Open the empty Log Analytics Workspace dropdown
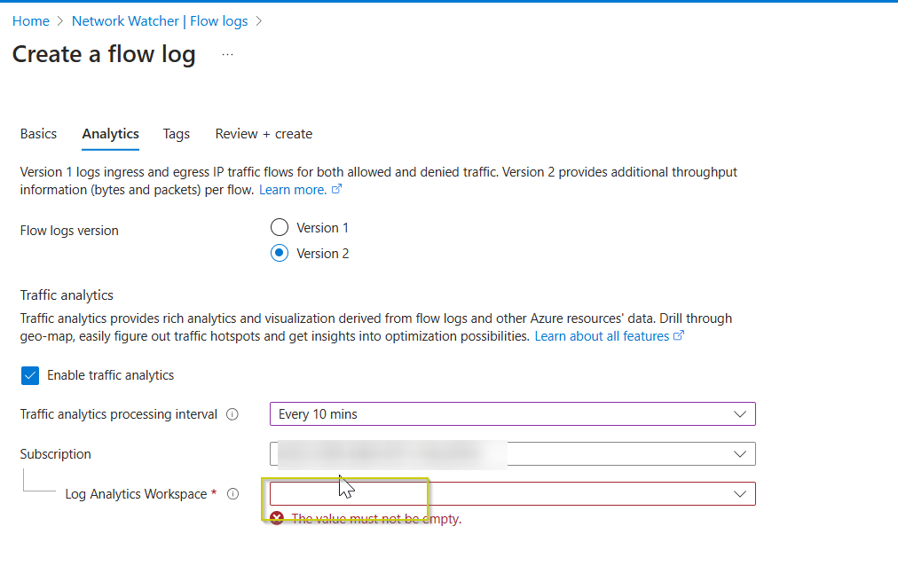 [x=512, y=494]
